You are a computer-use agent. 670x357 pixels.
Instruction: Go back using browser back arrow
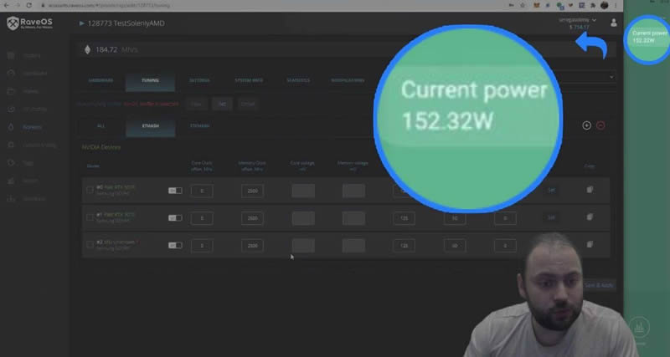(x=6, y=5)
